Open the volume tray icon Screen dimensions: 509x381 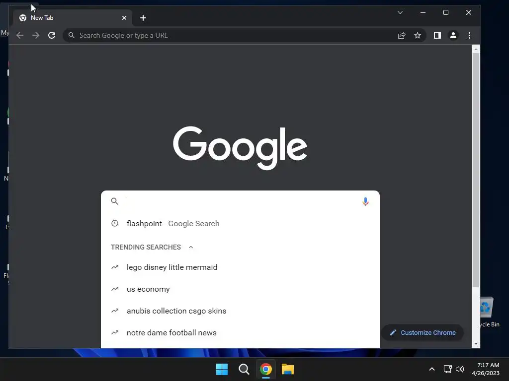point(460,369)
